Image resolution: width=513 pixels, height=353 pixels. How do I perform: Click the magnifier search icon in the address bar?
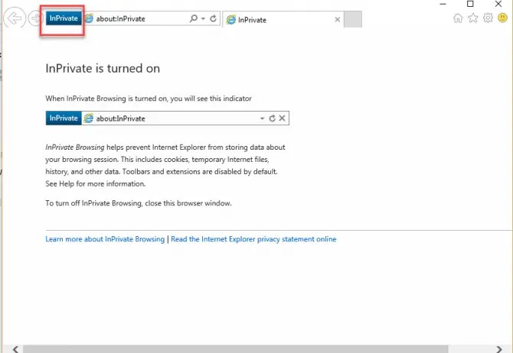[194, 18]
